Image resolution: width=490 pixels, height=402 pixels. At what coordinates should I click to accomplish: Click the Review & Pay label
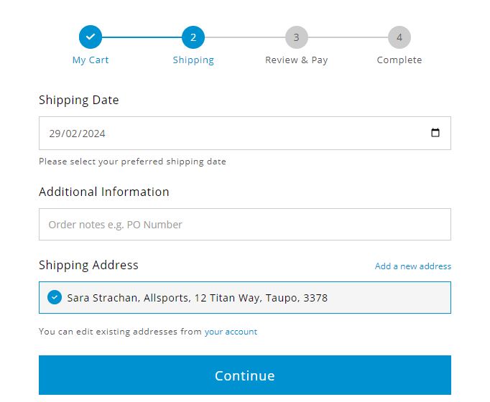click(x=296, y=60)
